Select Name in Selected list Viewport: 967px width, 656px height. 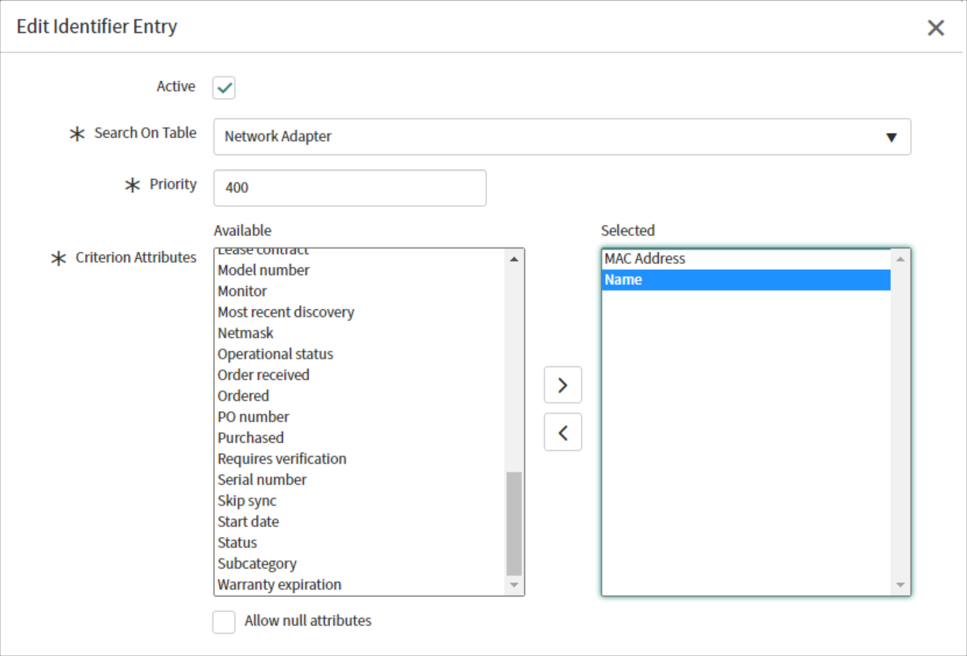coord(747,280)
